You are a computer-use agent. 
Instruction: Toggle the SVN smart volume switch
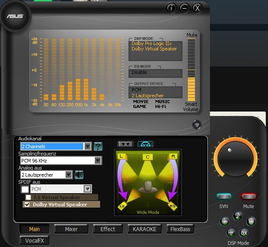point(224,197)
